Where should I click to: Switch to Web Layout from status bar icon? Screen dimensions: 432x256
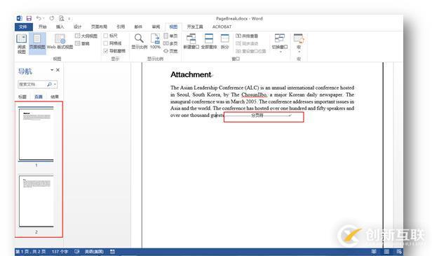click(x=399, y=252)
